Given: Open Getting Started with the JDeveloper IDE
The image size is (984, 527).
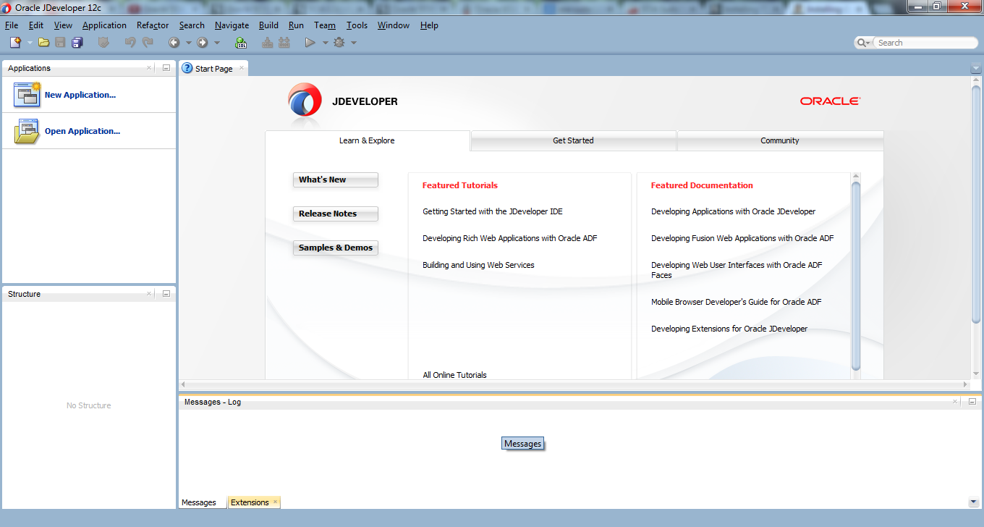Looking at the screenshot, I should (493, 211).
